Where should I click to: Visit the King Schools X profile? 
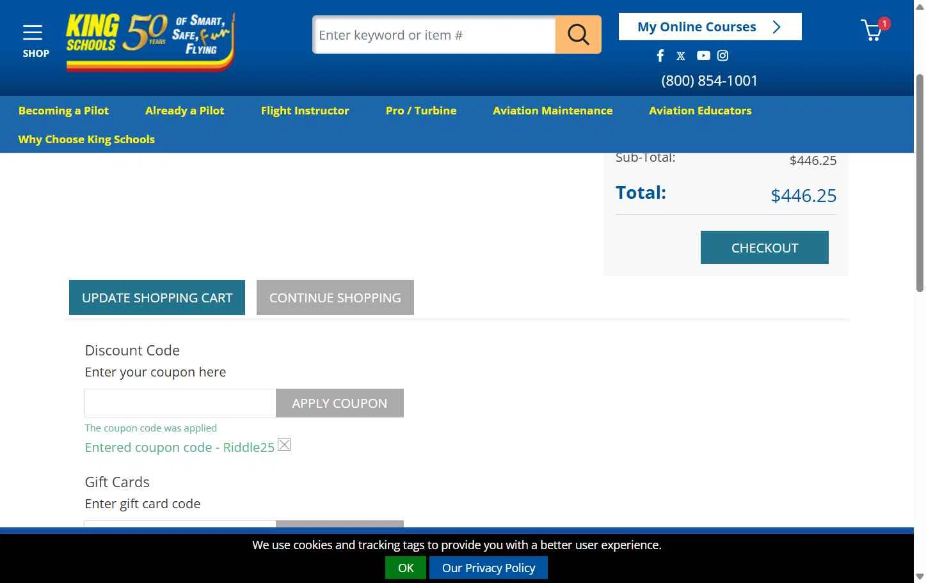coord(681,56)
